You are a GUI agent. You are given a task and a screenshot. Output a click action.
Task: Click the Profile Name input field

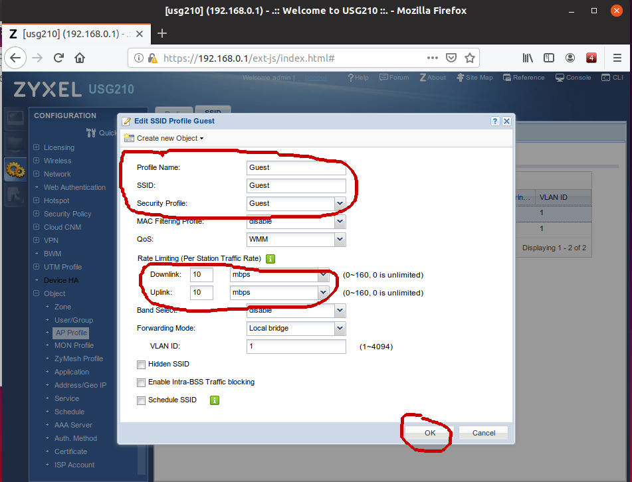click(296, 167)
